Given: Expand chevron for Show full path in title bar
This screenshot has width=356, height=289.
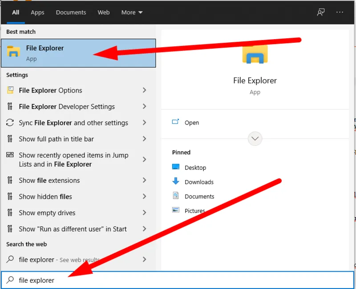Looking at the screenshot, I should click(x=144, y=139).
